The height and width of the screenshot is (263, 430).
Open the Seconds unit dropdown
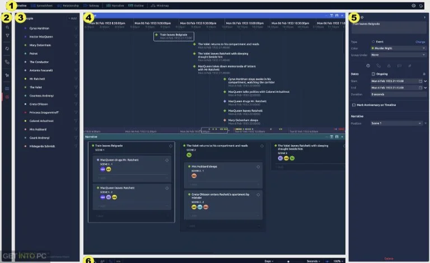[314, 261]
